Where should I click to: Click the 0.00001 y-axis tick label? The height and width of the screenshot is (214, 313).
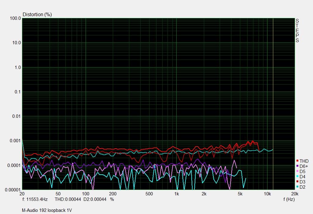point(13,190)
